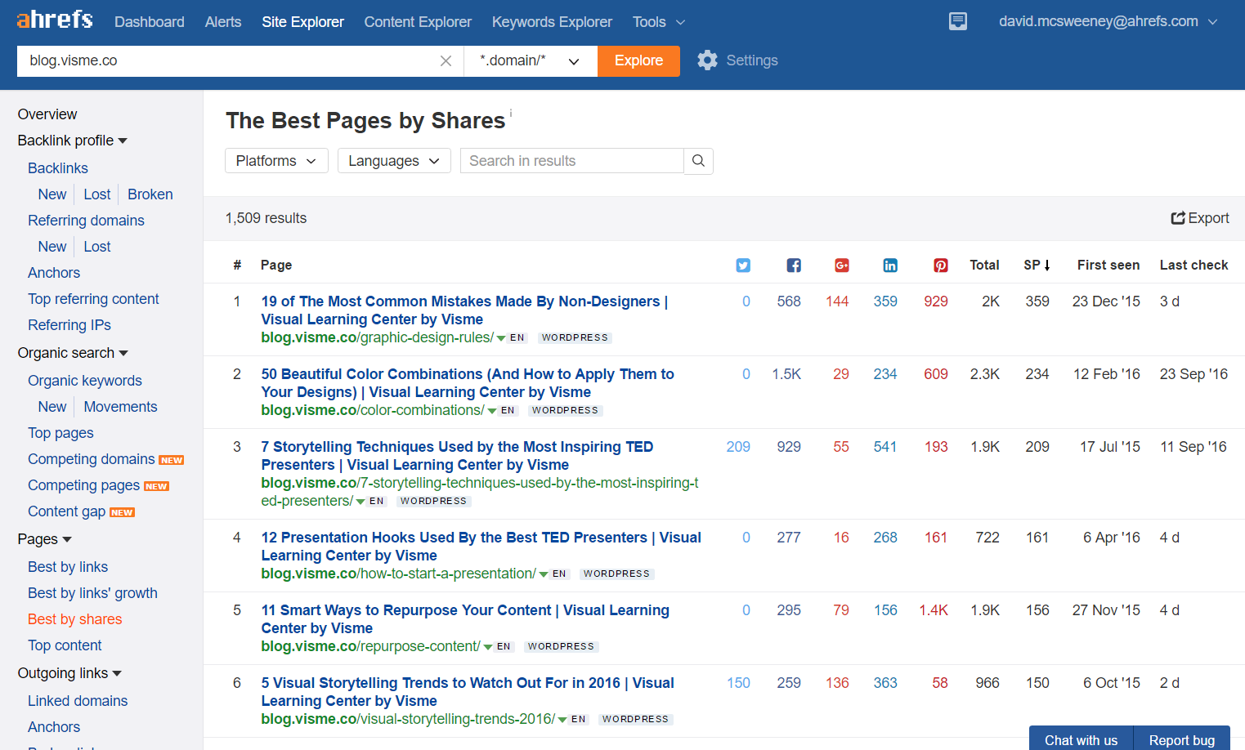Open the account dropdown for david.mcsweeney@ahrefs.com
The image size is (1245, 750).
coord(1108,21)
